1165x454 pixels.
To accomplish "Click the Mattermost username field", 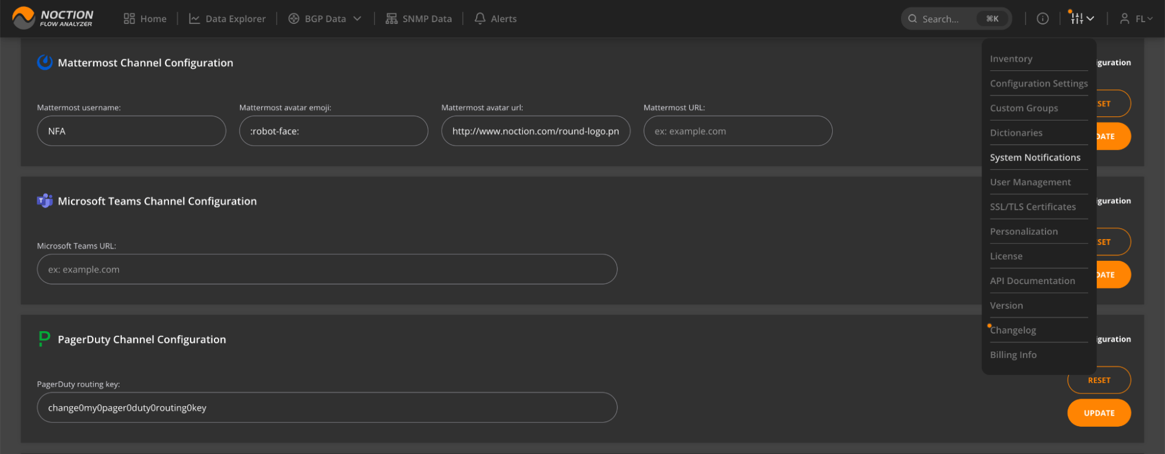I will click(131, 131).
